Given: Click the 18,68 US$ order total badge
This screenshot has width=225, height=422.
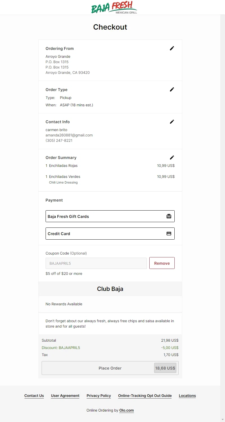Looking at the screenshot, I should pos(165,368).
